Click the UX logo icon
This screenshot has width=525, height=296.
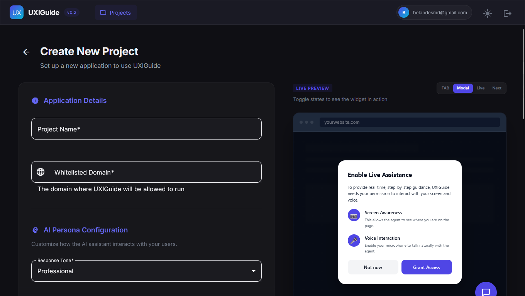tap(17, 12)
